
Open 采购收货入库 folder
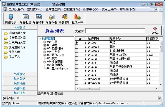pos(6,33)
